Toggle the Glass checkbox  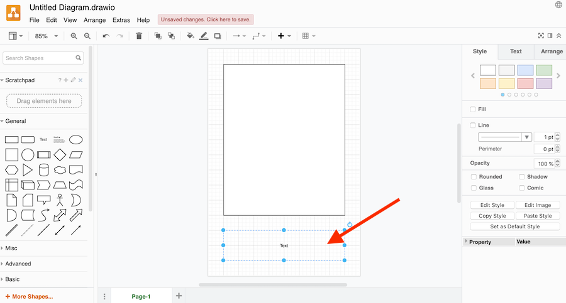pos(474,188)
